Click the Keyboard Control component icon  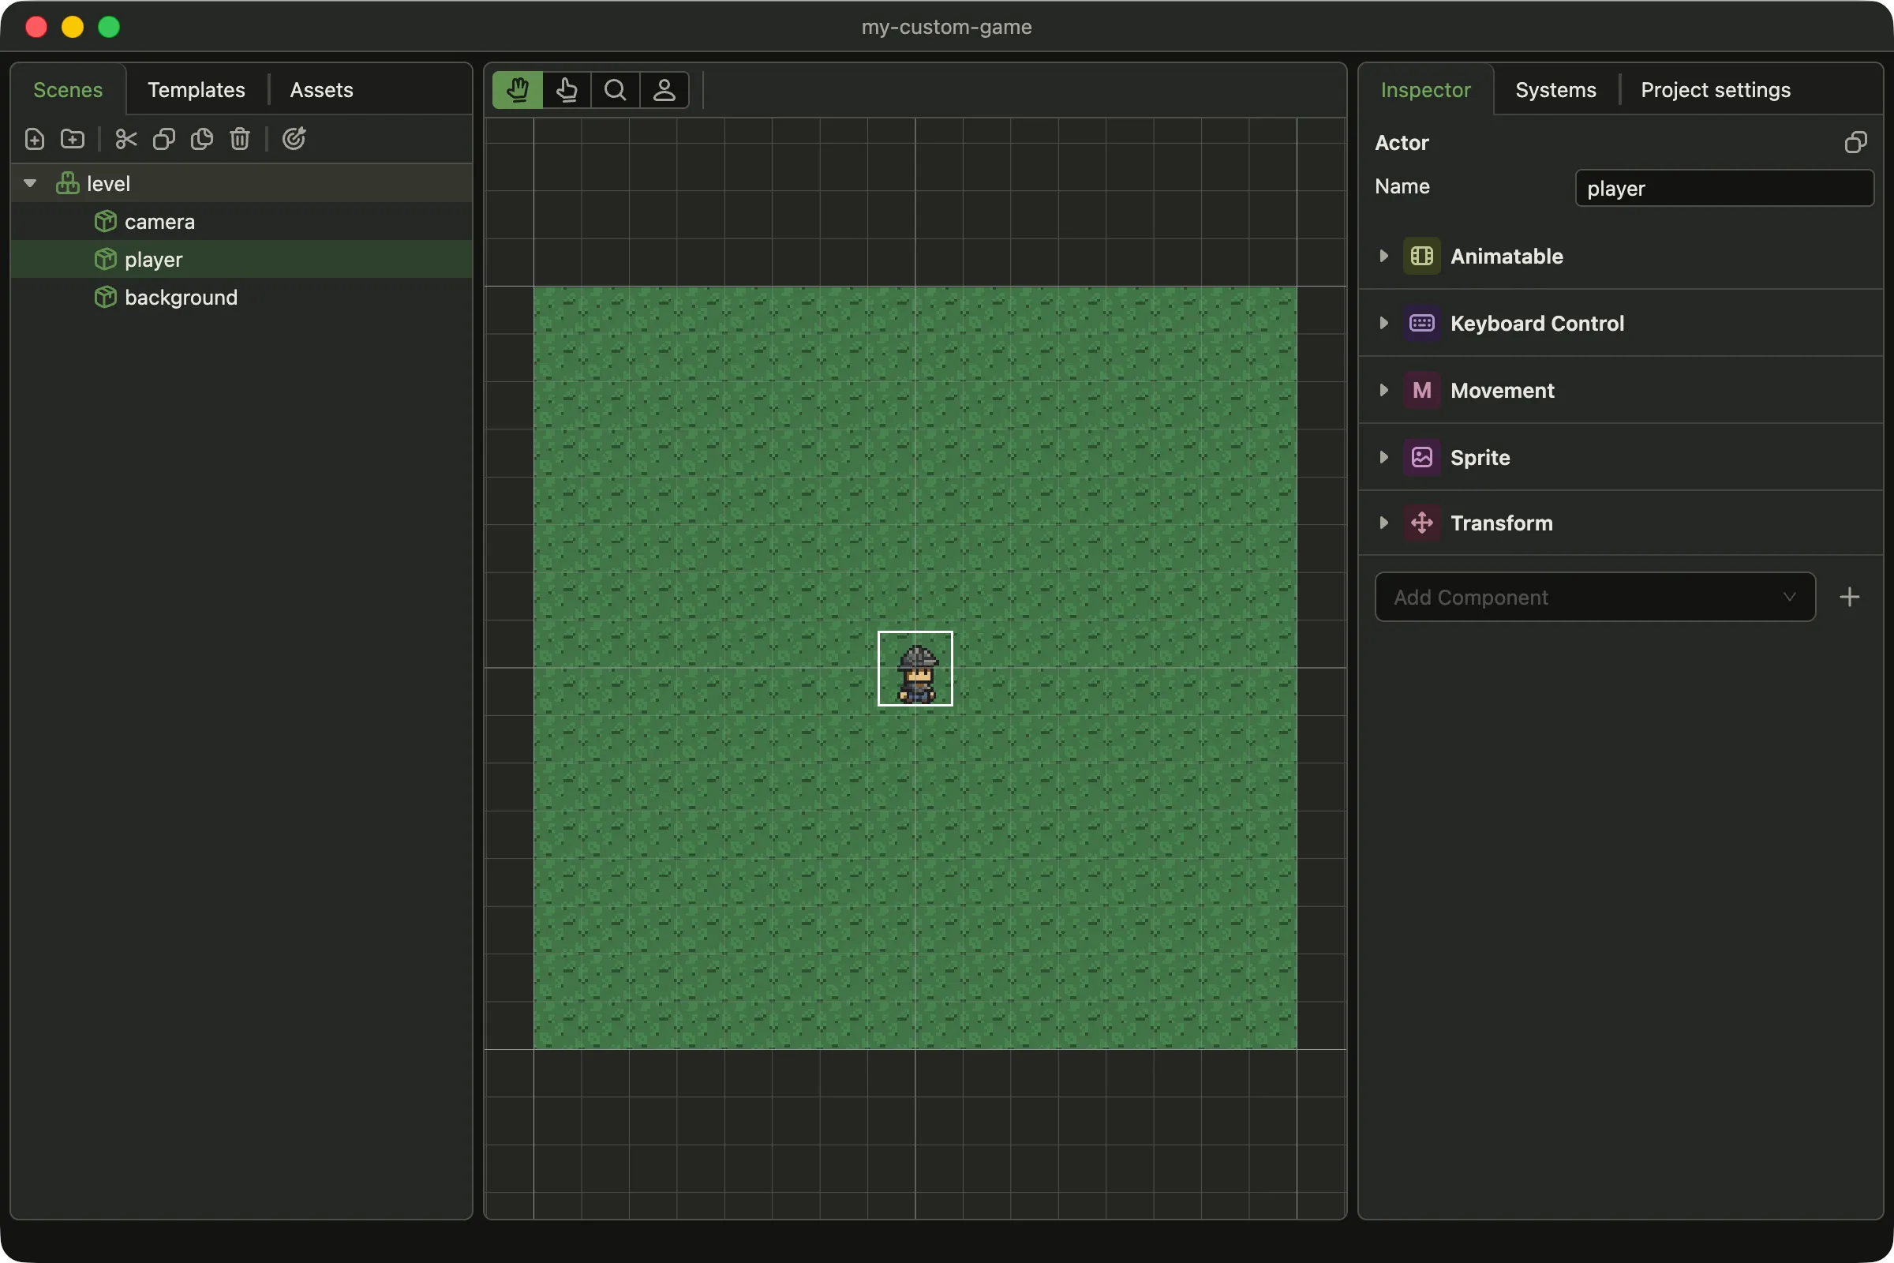coord(1422,323)
